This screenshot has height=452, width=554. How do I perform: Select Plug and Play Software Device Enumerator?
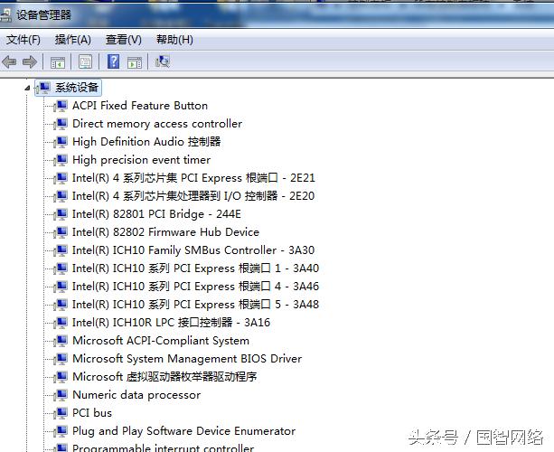click(x=184, y=431)
